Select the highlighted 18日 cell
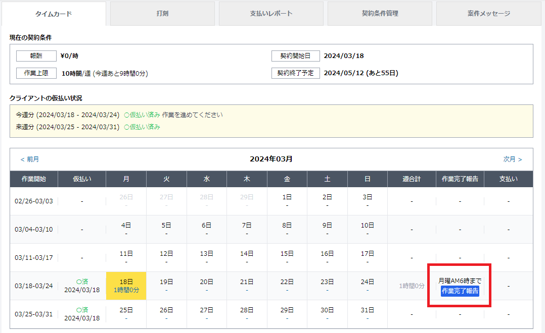This screenshot has height=333, width=545. point(126,282)
